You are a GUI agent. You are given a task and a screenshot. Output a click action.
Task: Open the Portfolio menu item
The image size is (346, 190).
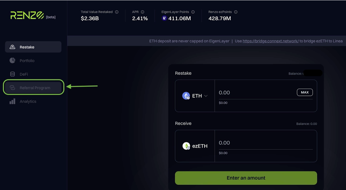point(27,61)
